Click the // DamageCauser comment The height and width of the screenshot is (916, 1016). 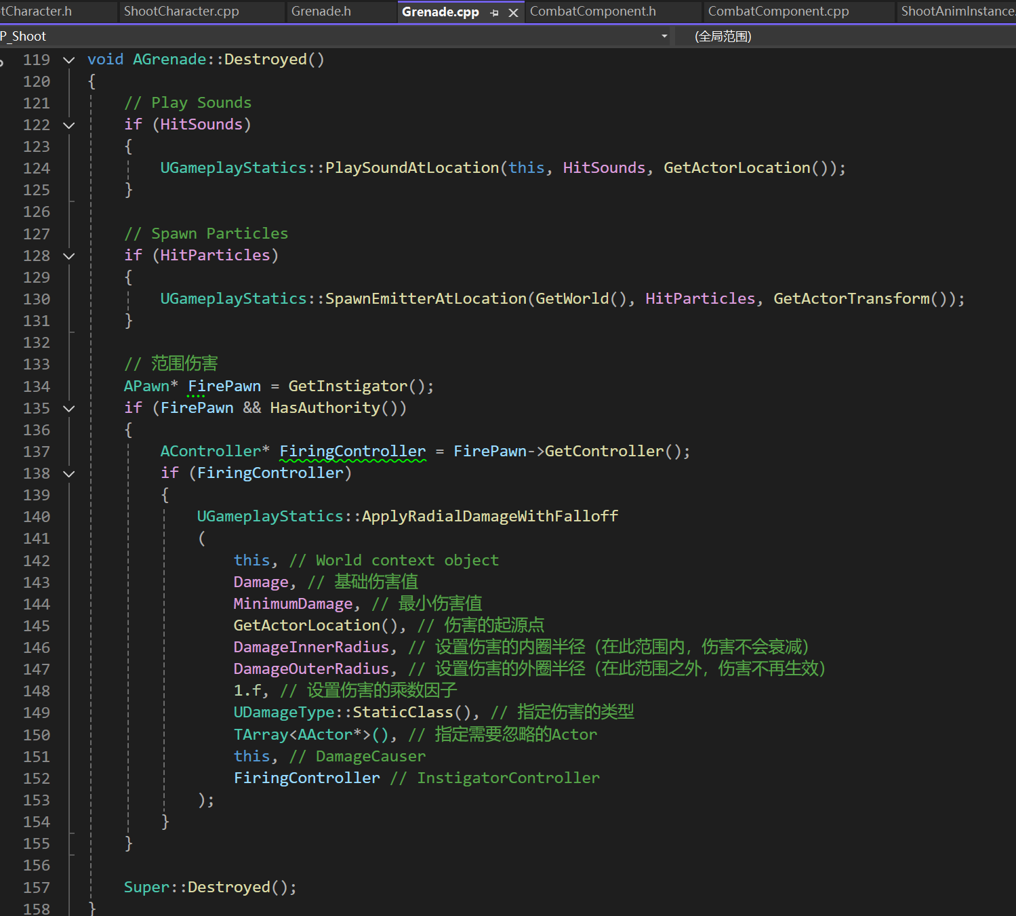click(x=357, y=756)
